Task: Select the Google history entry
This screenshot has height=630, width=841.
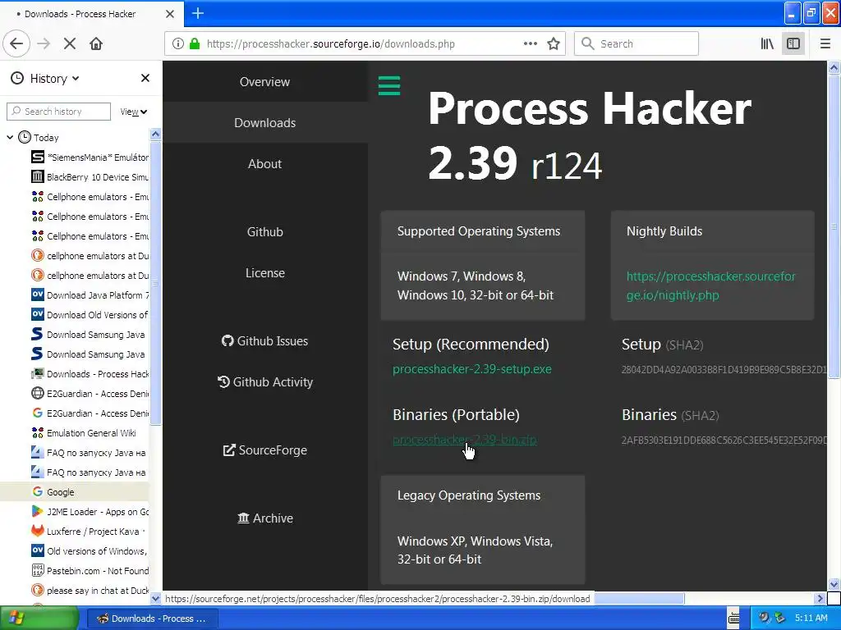Action: tap(75, 492)
